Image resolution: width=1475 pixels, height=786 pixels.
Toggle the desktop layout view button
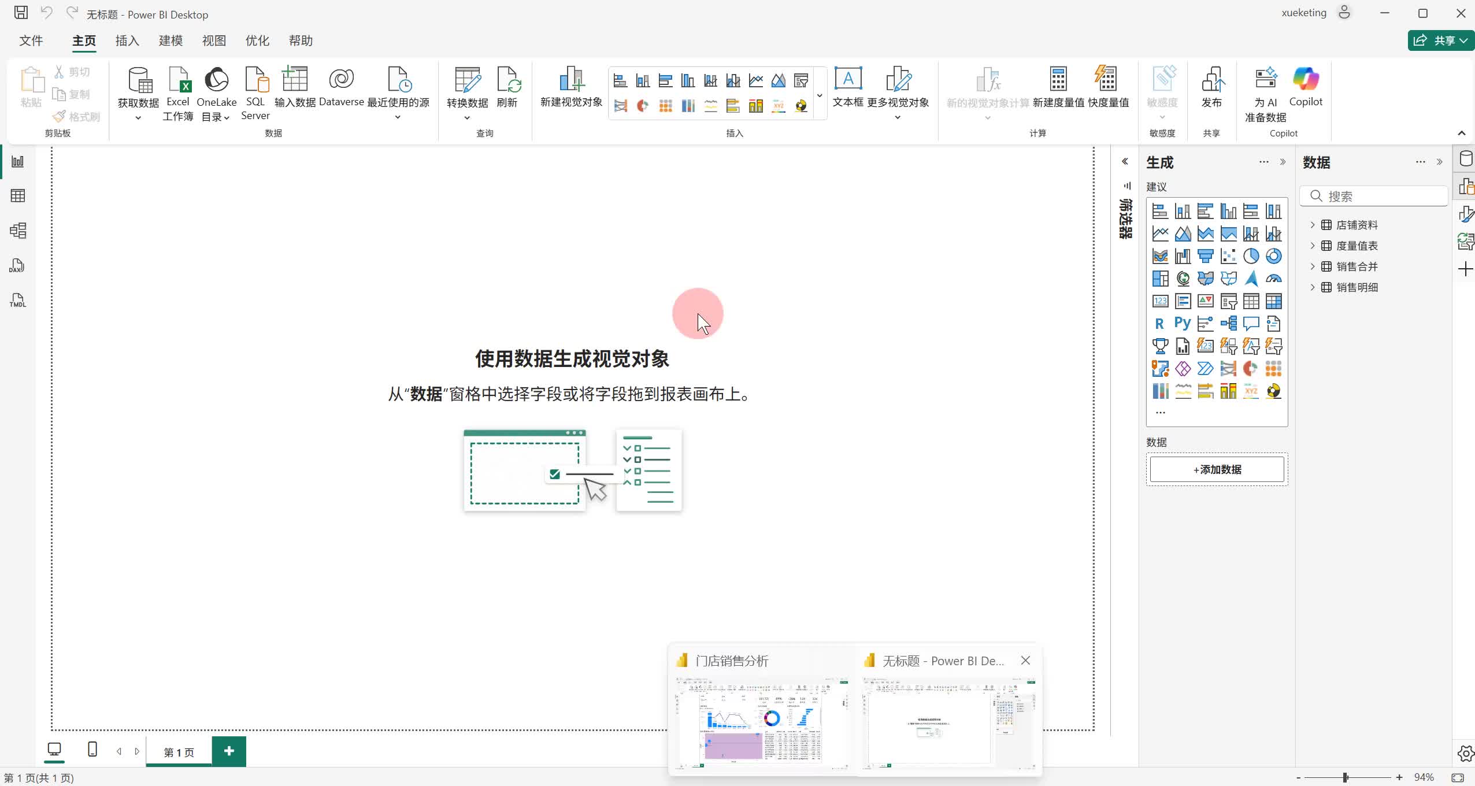point(54,750)
